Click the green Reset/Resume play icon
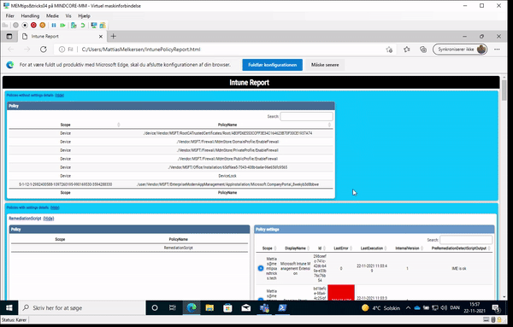The image size is (513, 327). (x=62, y=25)
